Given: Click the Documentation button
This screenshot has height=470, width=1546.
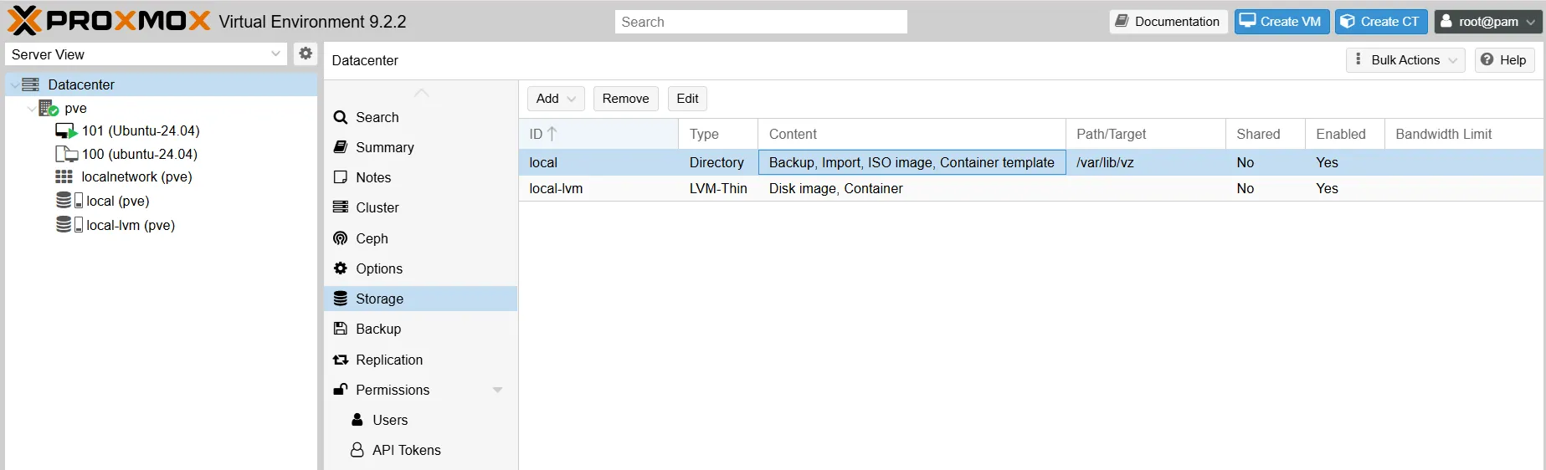Looking at the screenshot, I should 1168,22.
